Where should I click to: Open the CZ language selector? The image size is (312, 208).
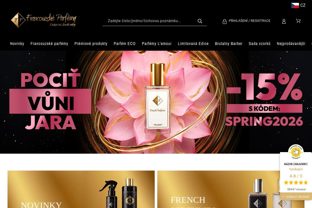[298, 5]
